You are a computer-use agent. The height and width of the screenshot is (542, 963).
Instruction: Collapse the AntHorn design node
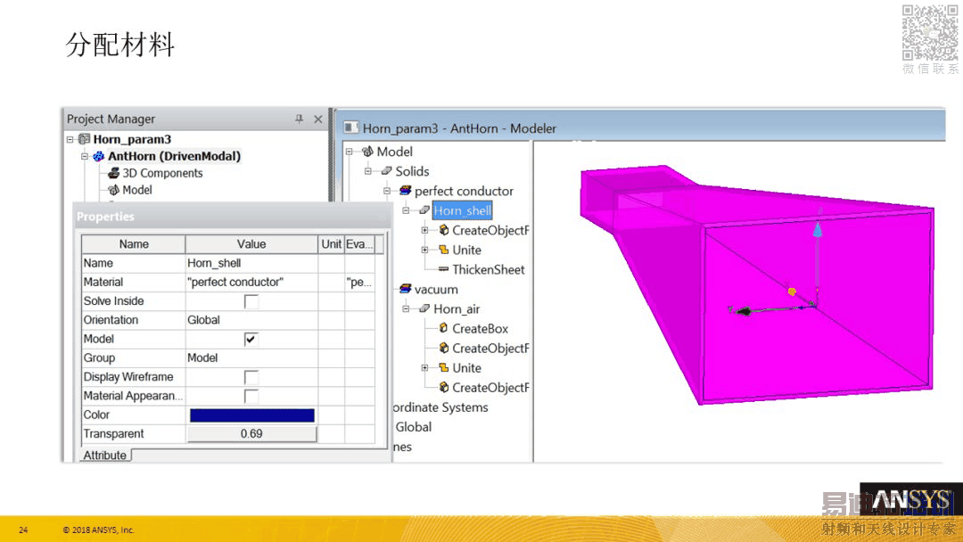tap(85, 157)
